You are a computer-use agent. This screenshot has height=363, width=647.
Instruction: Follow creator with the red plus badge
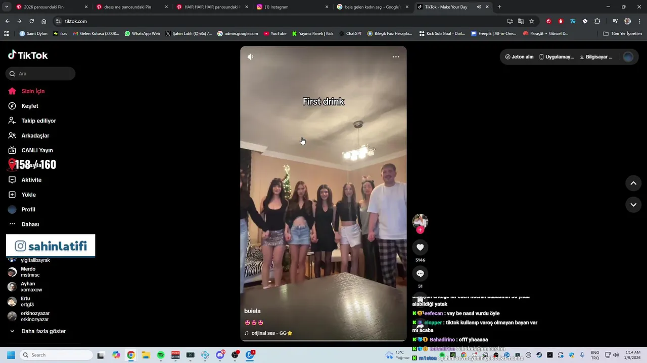[420, 230]
